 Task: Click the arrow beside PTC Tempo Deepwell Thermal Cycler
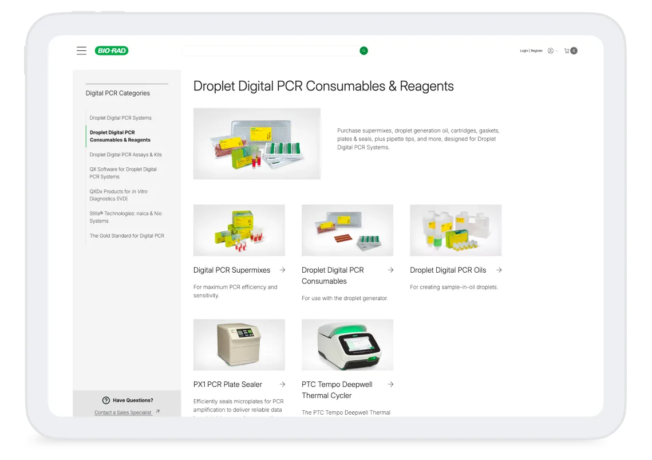tap(390, 384)
